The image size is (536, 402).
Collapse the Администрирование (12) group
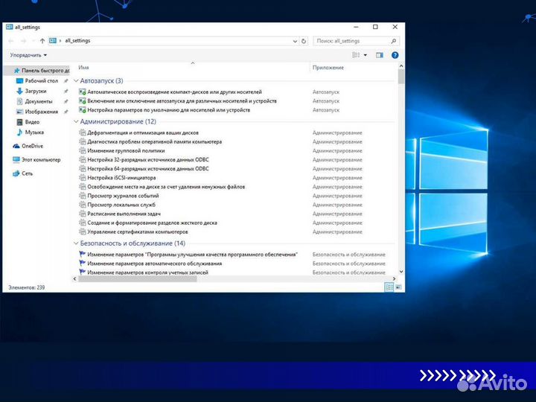(x=76, y=121)
